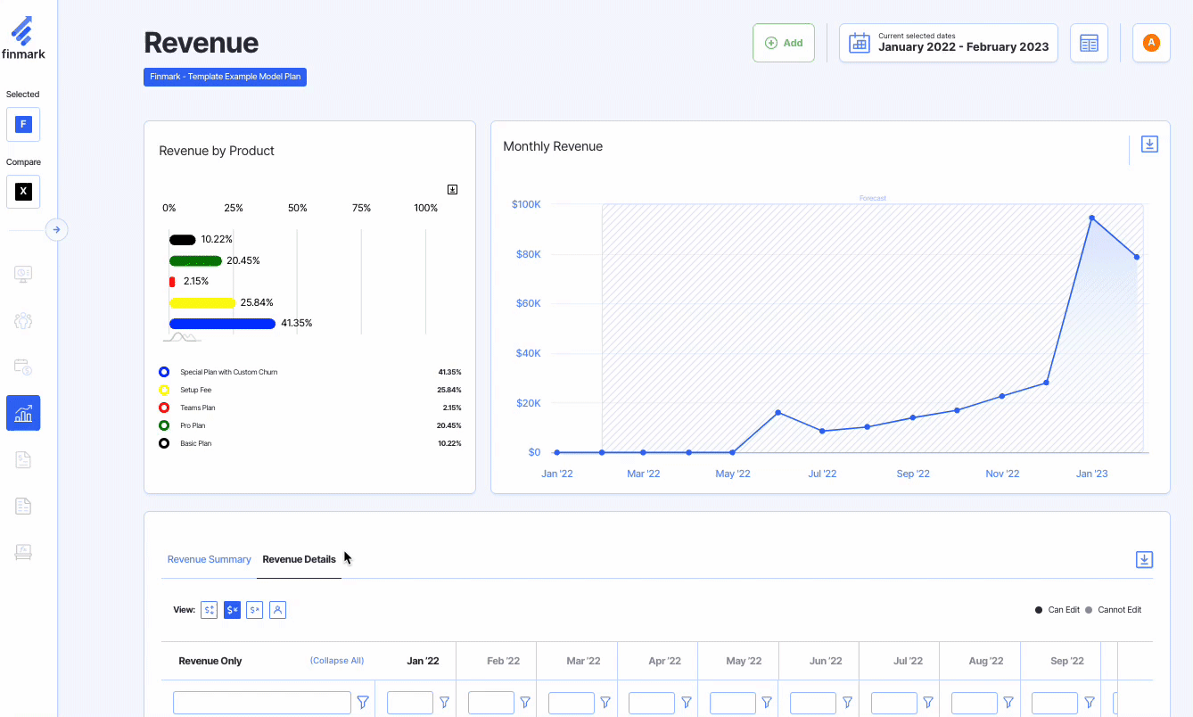This screenshot has width=1193, height=717.
Task: Collapse all revenue rows
Action: pos(336,661)
